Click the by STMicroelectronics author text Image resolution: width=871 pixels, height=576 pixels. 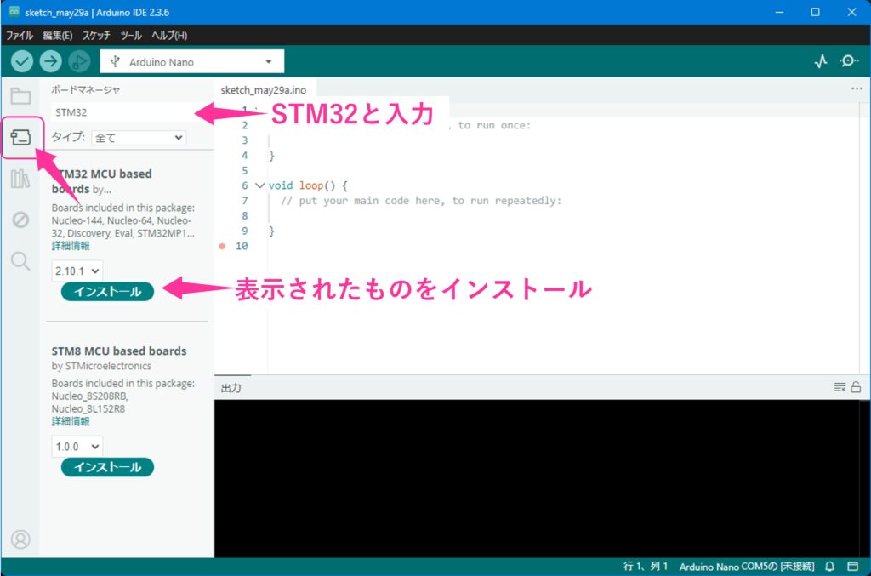[102, 366]
